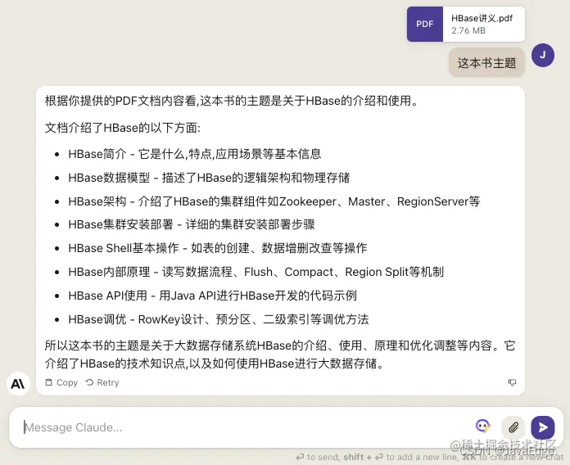Retry the assistant response

102,382
